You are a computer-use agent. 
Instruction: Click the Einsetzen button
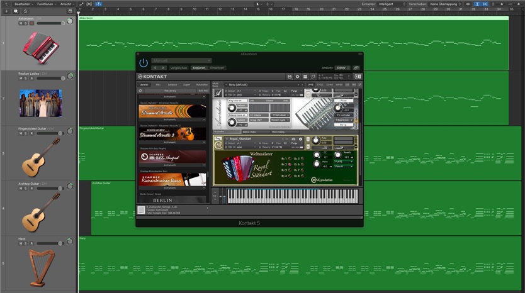(217, 68)
